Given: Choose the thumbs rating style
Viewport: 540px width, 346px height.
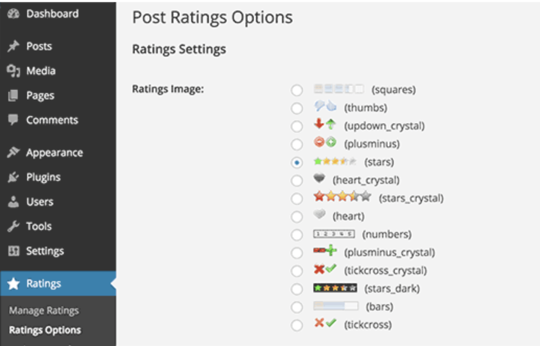Looking at the screenshot, I should (297, 108).
